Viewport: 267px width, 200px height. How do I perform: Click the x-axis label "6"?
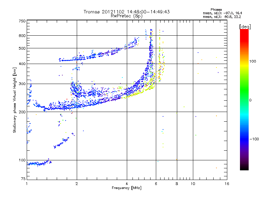[x=156, y=184]
